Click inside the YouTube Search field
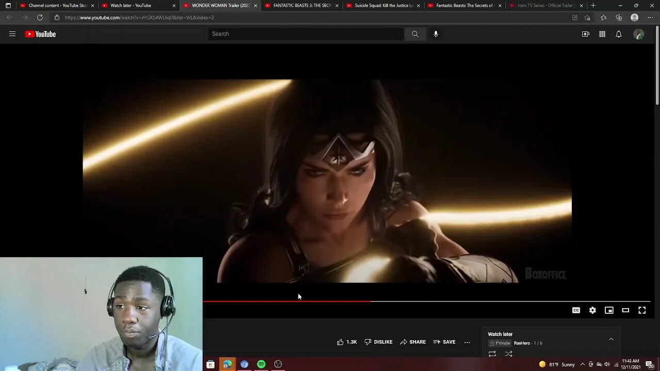The height and width of the screenshot is (371, 660). coord(306,34)
